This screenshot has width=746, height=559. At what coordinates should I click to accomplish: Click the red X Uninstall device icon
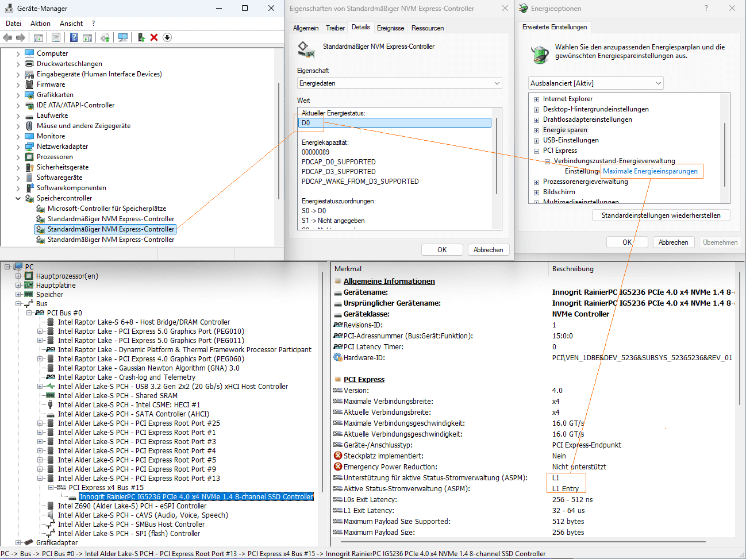[154, 37]
